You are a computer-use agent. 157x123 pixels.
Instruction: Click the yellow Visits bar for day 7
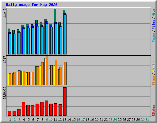(x=36, y=76)
